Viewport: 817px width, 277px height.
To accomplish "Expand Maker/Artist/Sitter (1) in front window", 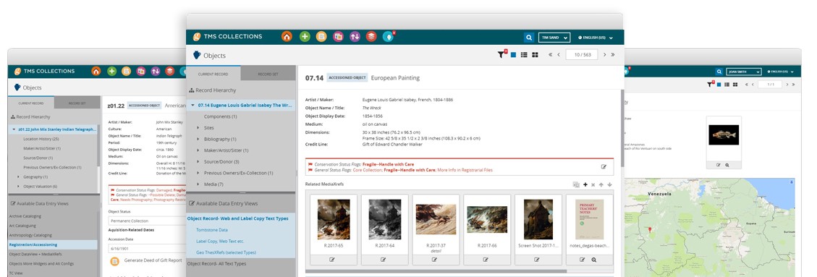I will point(198,150).
